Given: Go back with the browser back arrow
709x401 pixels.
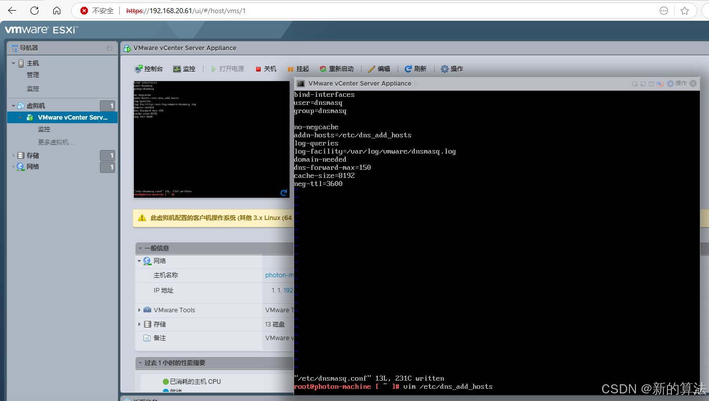Looking at the screenshot, I should click(x=12, y=10).
